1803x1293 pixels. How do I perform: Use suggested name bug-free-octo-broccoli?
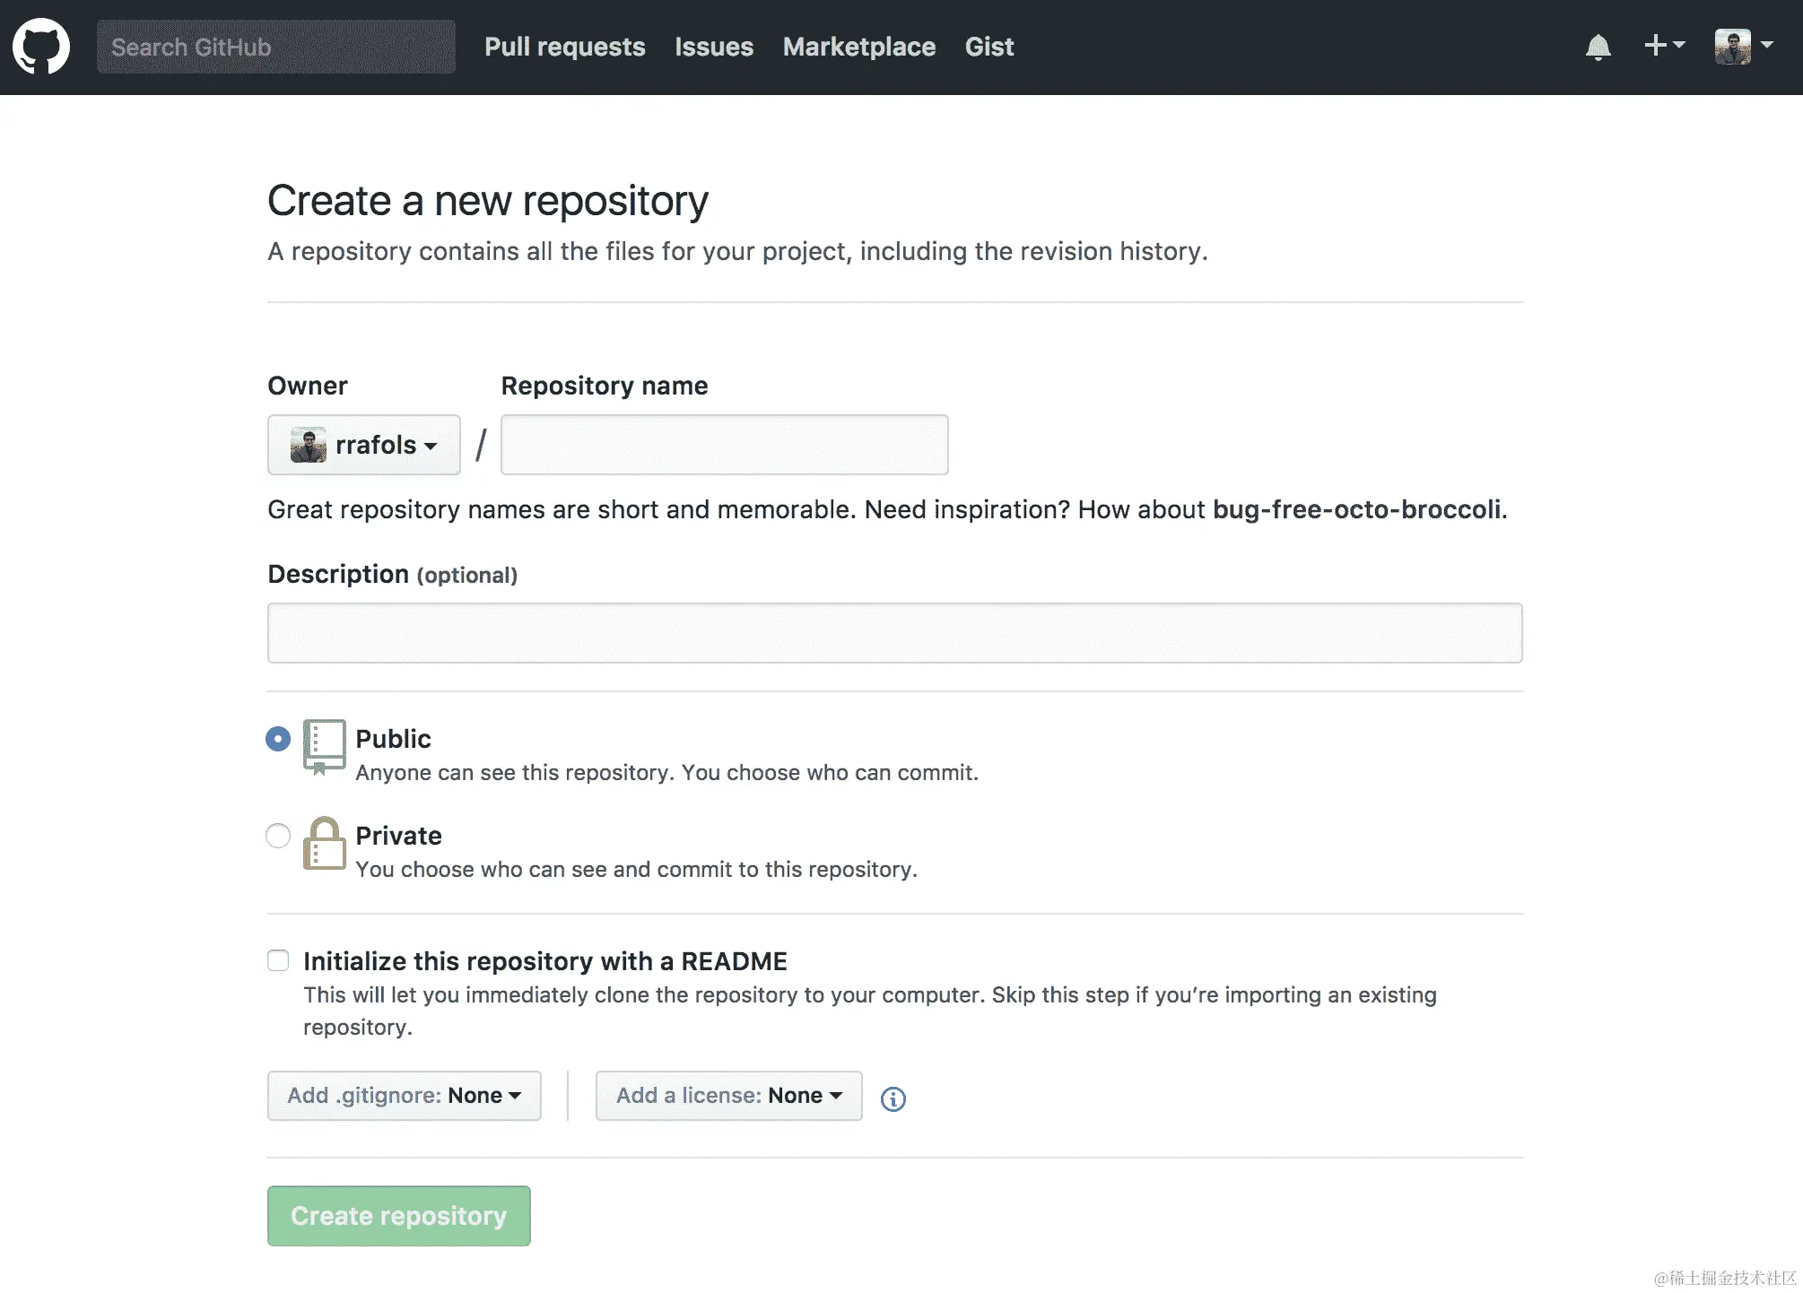tap(1356, 509)
